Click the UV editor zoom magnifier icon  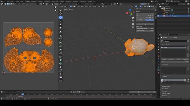[56, 7]
